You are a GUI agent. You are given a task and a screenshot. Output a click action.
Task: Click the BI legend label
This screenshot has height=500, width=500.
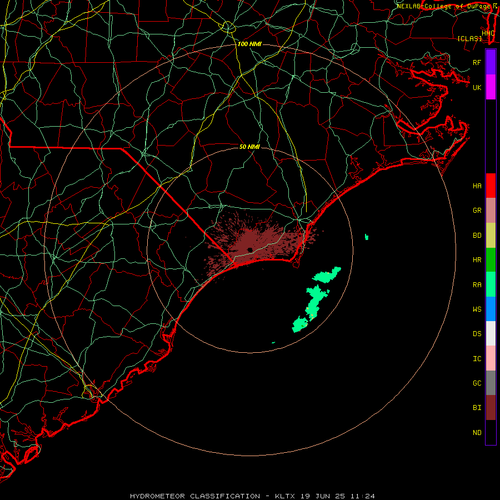[x=477, y=408]
